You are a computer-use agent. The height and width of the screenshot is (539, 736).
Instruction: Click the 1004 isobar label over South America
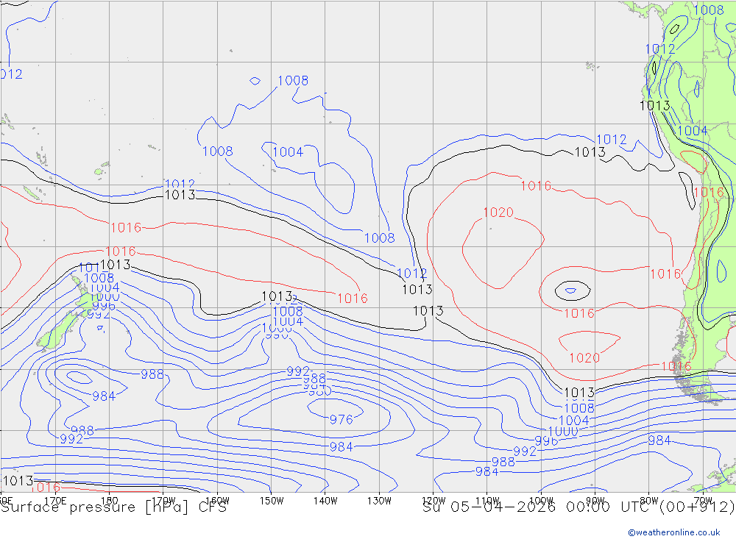click(x=693, y=130)
